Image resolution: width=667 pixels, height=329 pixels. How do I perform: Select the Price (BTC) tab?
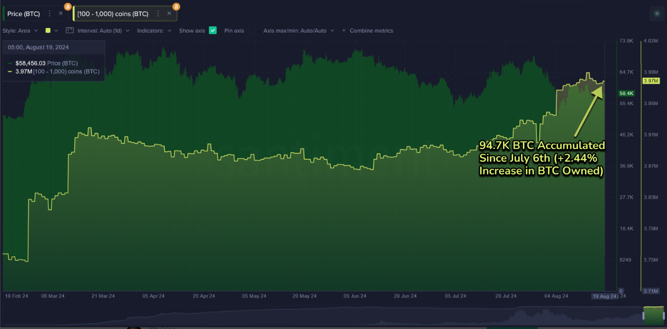[24, 13]
